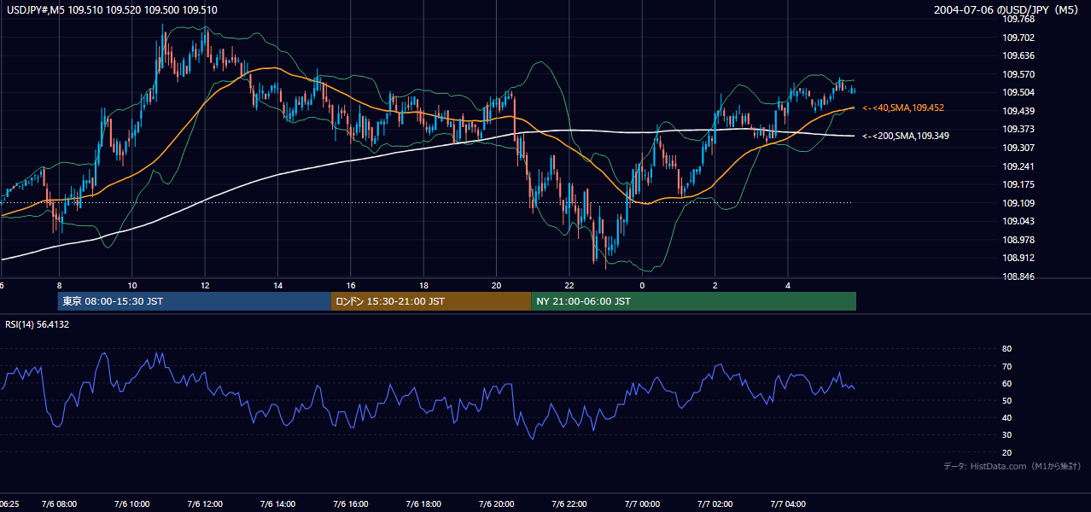Image resolution: width=1091 pixels, height=512 pixels.
Task: Click the NY 21:00-06:00 JST session bar
Action: [x=693, y=301]
